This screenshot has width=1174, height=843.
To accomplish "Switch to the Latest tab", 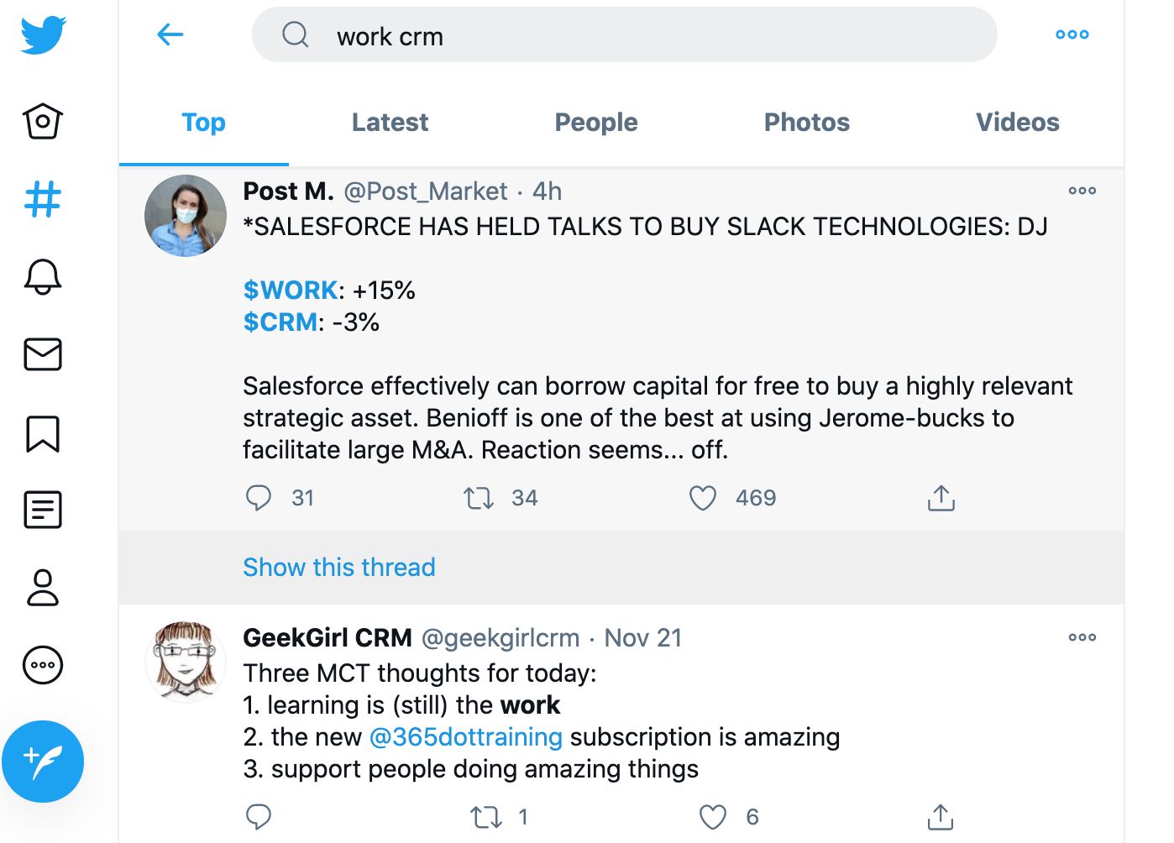I will coord(389,123).
